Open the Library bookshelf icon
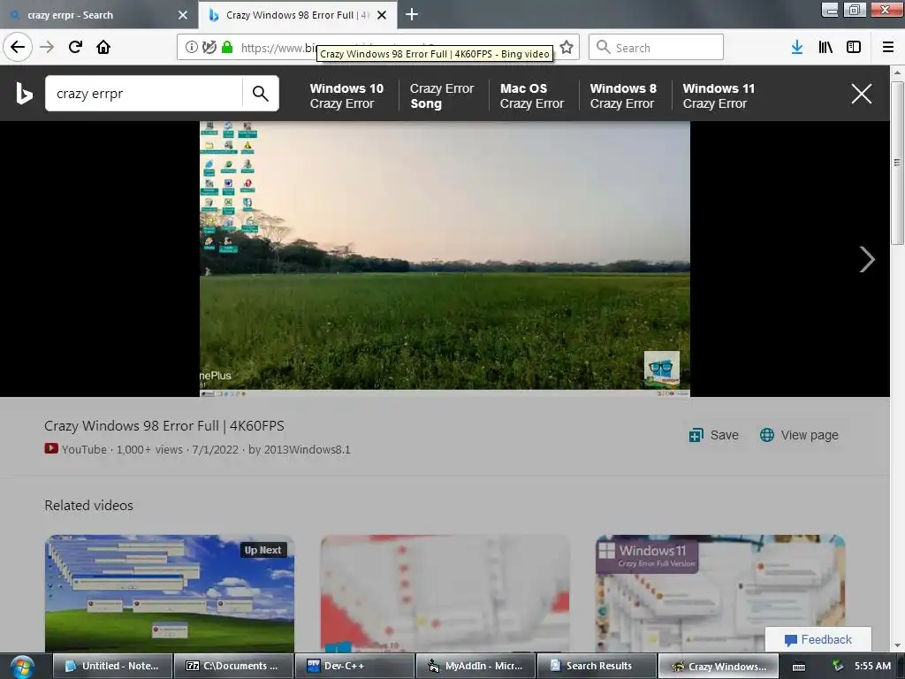This screenshot has width=905, height=679. [825, 48]
